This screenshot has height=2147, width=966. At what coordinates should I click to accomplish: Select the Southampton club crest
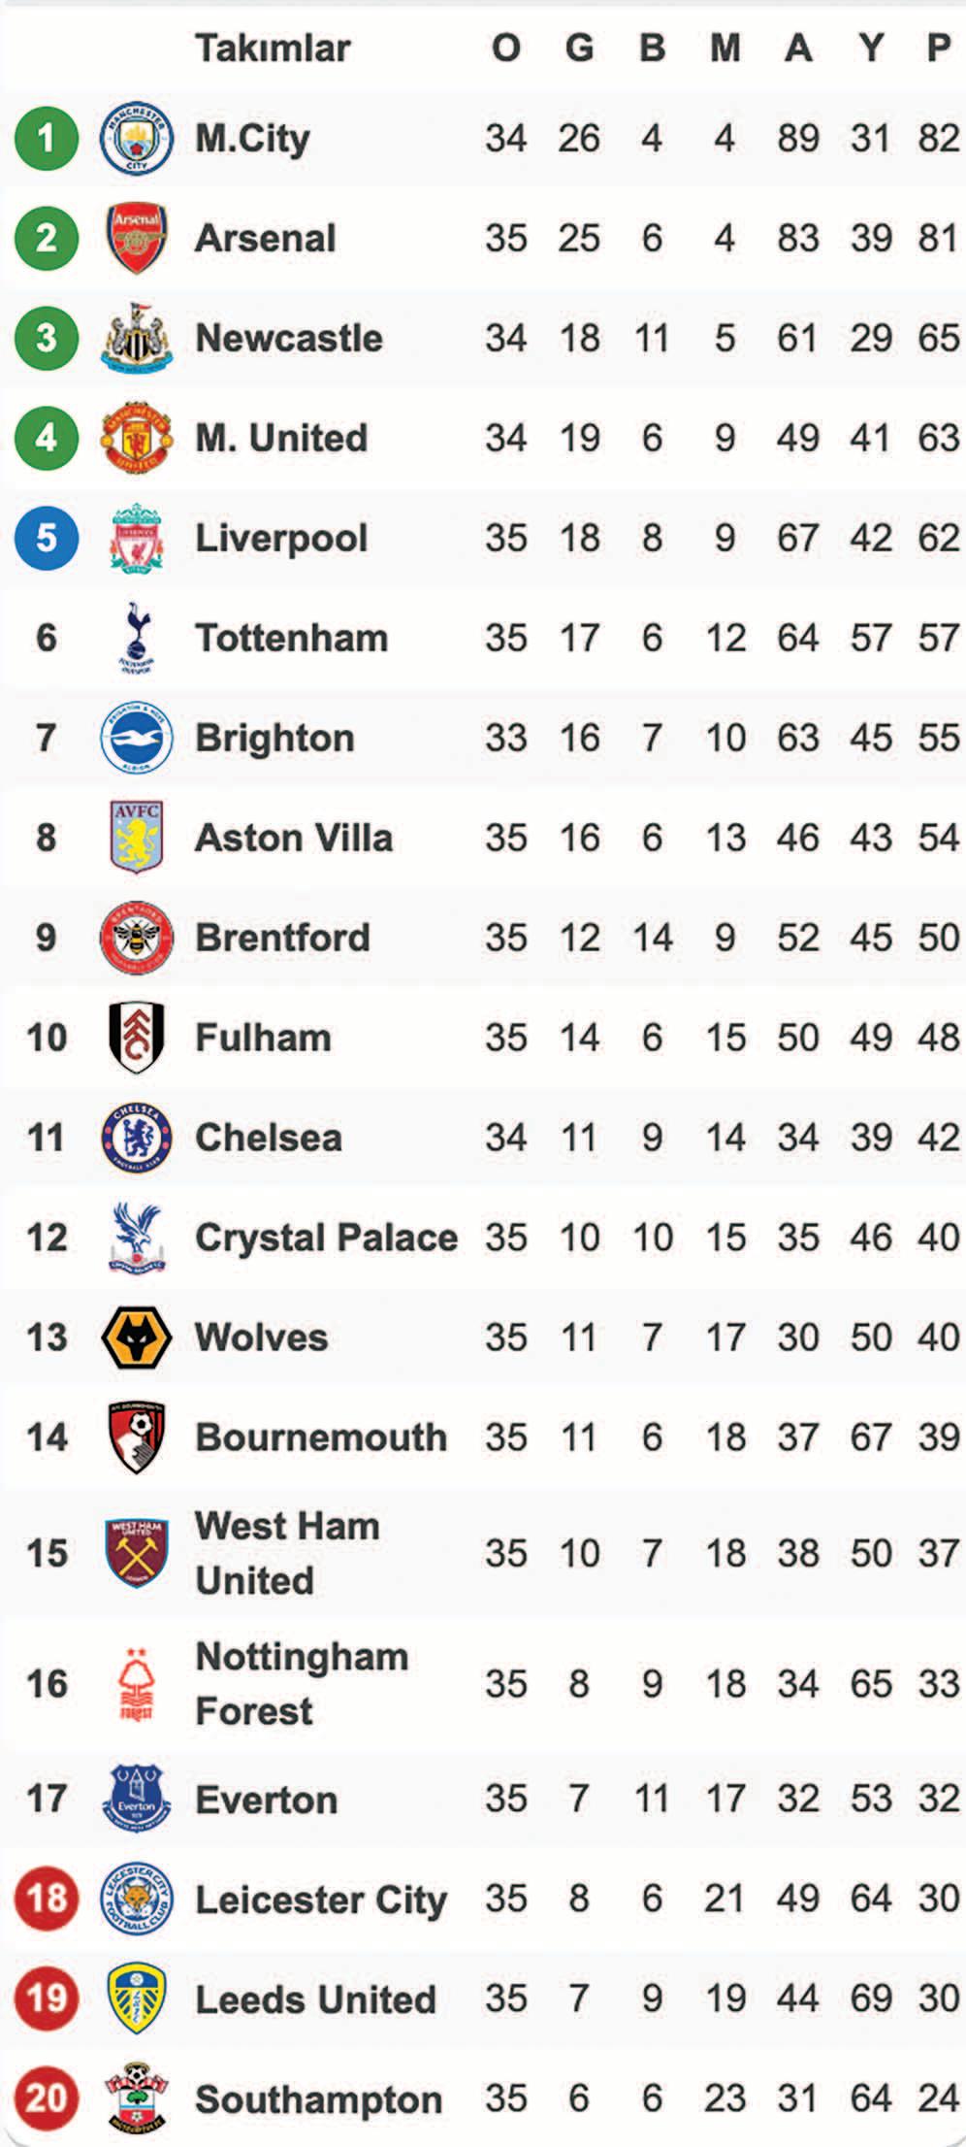pyautogui.click(x=137, y=2098)
